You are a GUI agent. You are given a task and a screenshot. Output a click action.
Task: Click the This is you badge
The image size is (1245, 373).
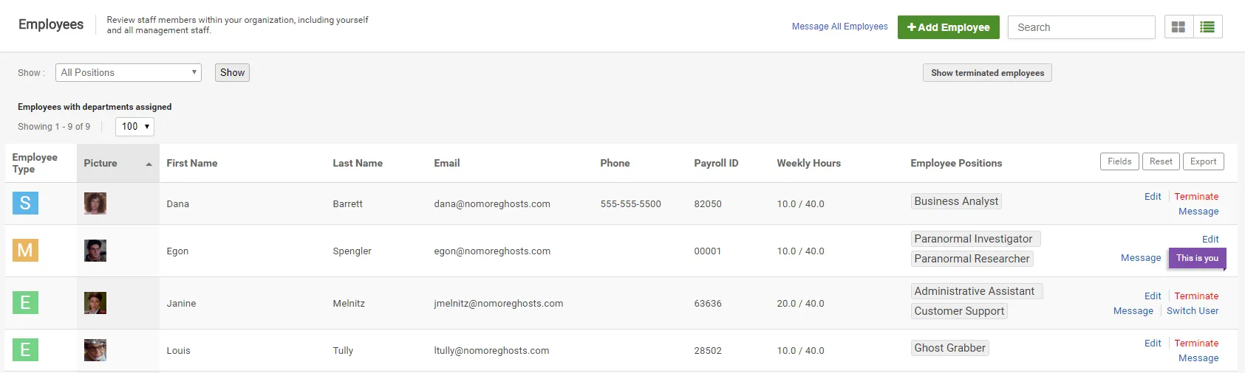pyautogui.click(x=1197, y=258)
